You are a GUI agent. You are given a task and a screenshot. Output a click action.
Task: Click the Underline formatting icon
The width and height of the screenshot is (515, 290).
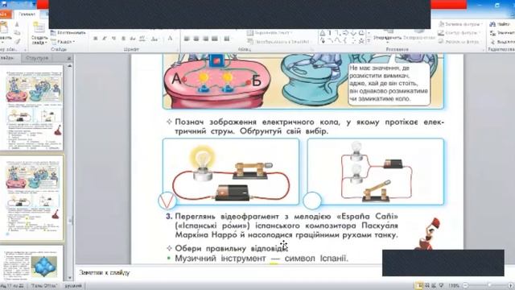[x=113, y=39]
